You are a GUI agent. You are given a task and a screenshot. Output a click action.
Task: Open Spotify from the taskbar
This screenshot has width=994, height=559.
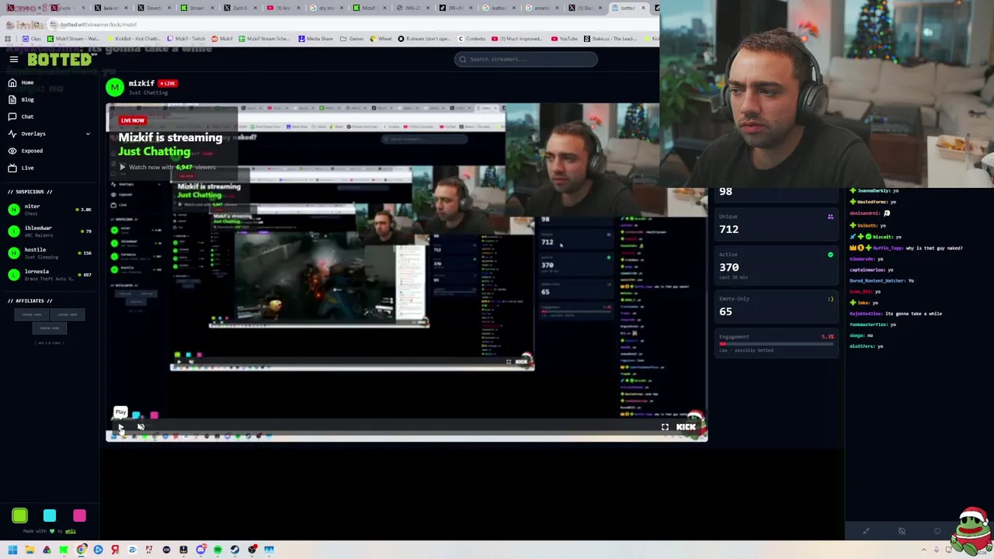pos(217,550)
